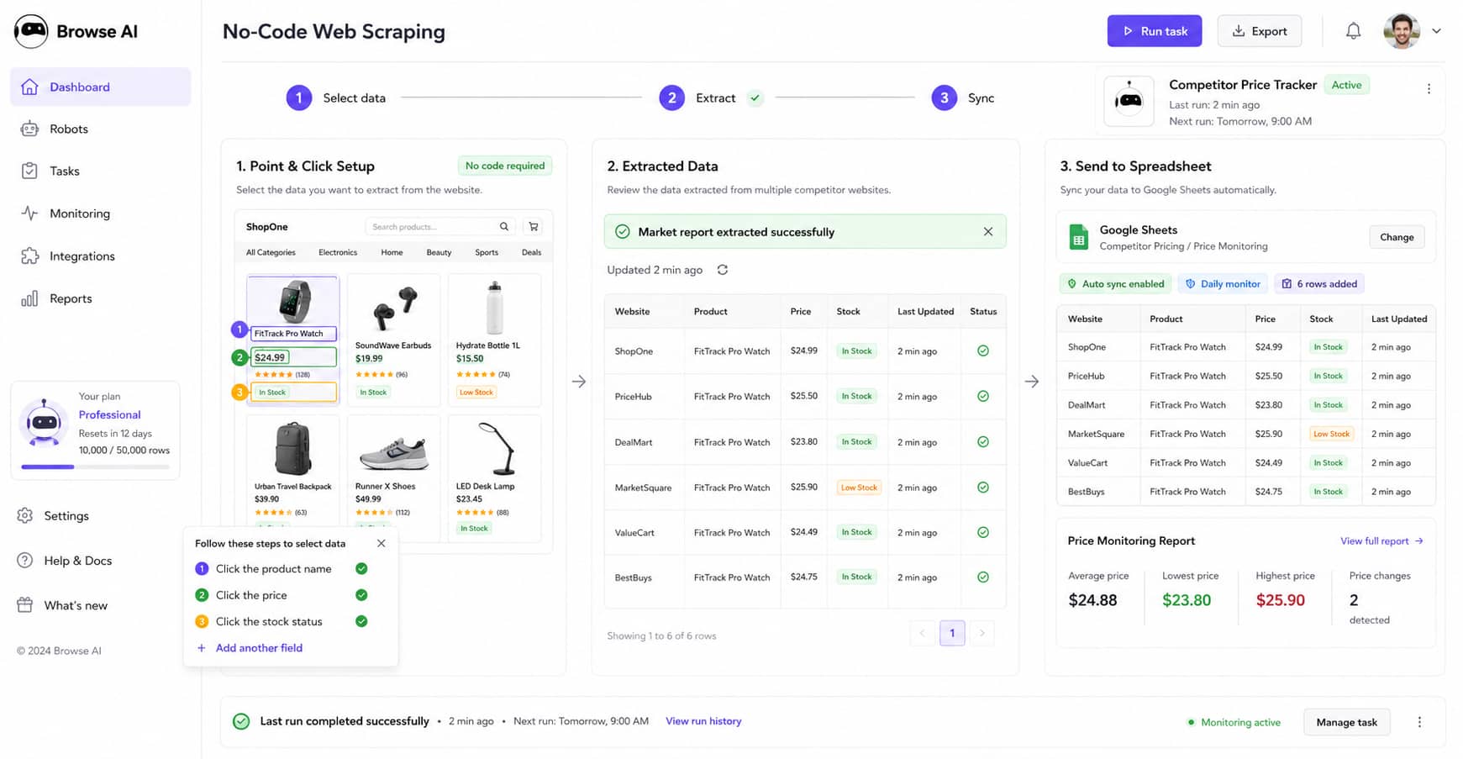This screenshot has height=759, width=1463.
Task: Open the bottom status bar more options menu
Action: [x=1419, y=722]
